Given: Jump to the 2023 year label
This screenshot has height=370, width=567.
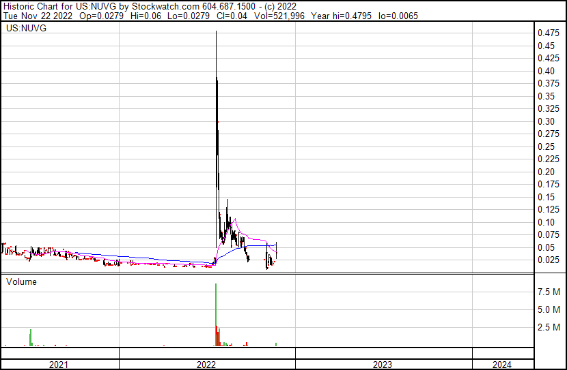Looking at the screenshot, I should coord(383,365).
